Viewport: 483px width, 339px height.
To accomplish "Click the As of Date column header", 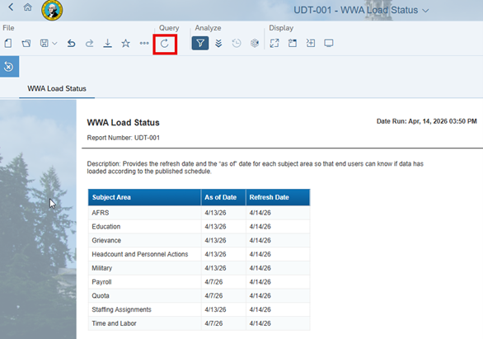I will tap(223, 197).
